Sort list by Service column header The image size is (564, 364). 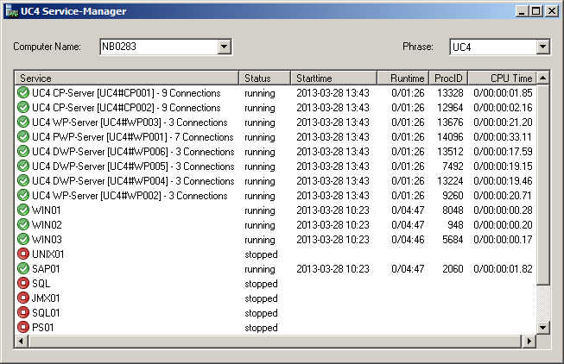pos(126,78)
